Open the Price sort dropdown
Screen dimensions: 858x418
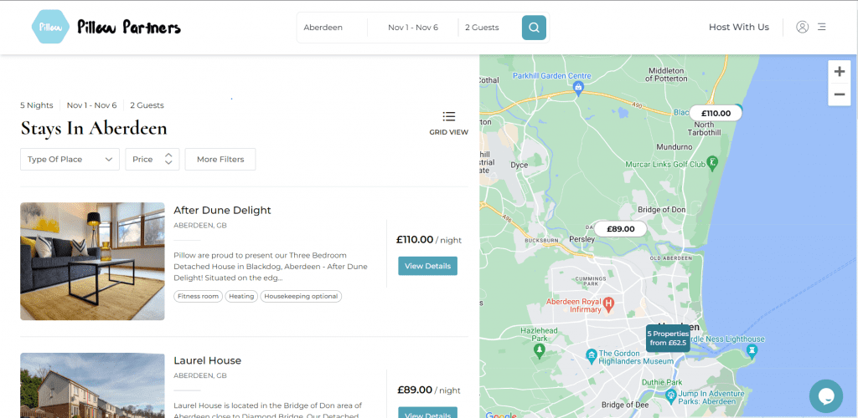click(152, 160)
